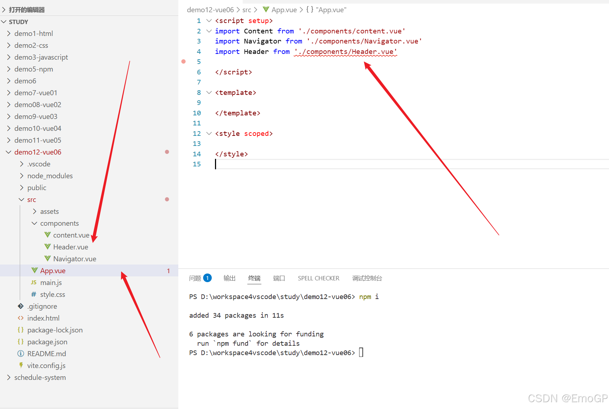
Task: Expand the demo7-vue01 folder
Action: pos(9,93)
